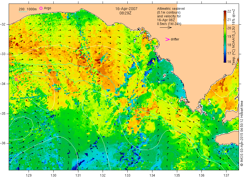Click the temperature color bar
The image size is (245, 179).
pyautogui.click(x=225, y=36)
